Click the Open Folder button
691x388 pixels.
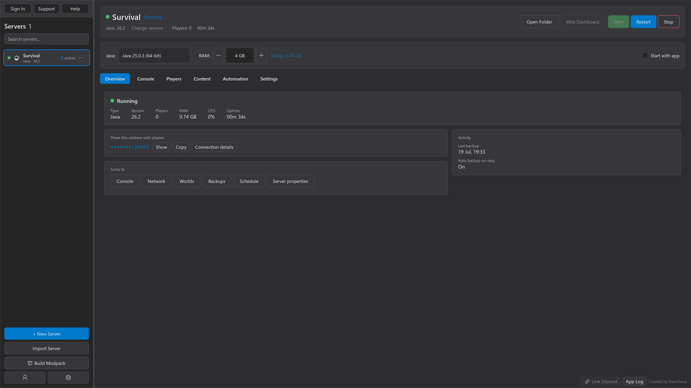click(539, 22)
